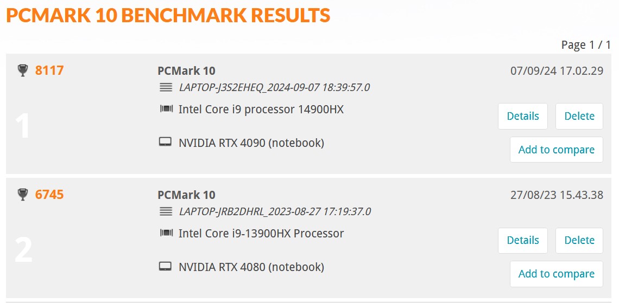This screenshot has width=619, height=303.
Task: Select the 8117 score link
Action: pos(49,70)
